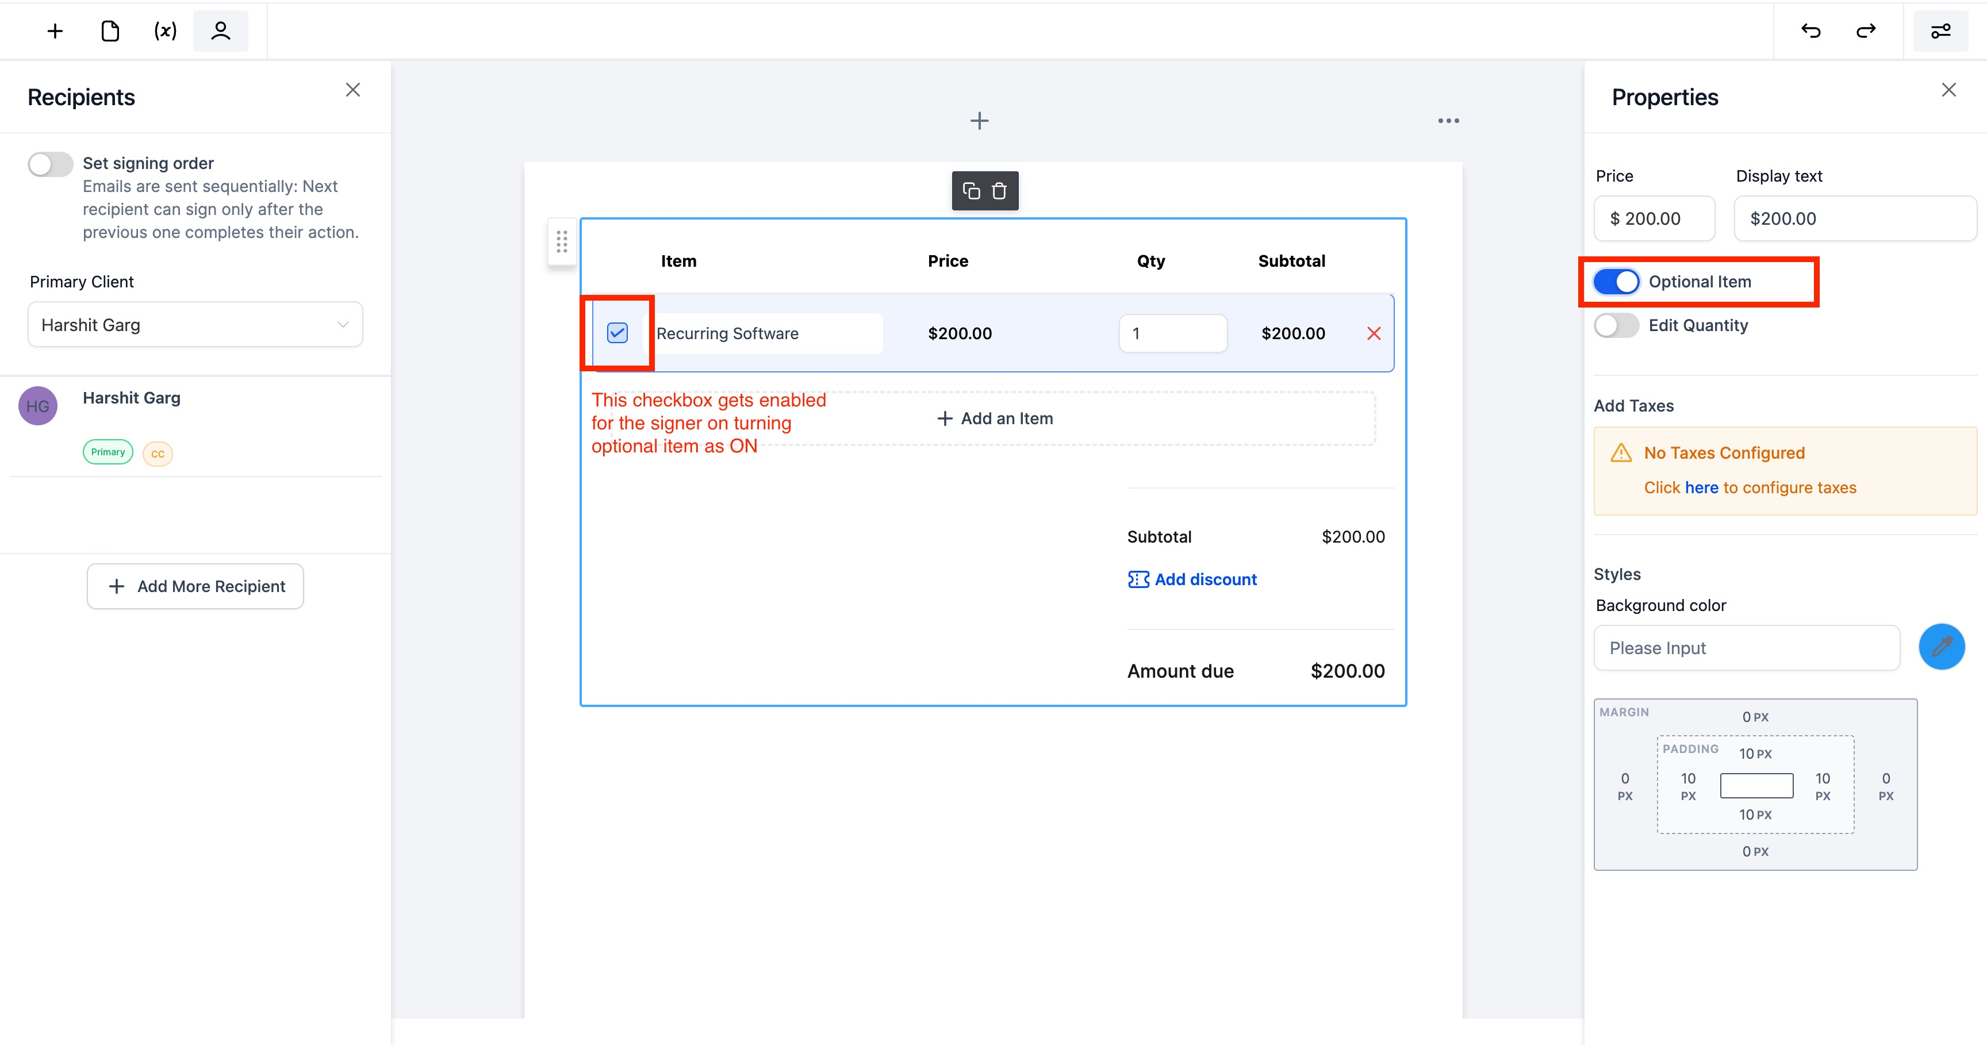The height and width of the screenshot is (1045, 1987).
Task: Enable the Edit Quantity toggle
Action: click(1616, 325)
